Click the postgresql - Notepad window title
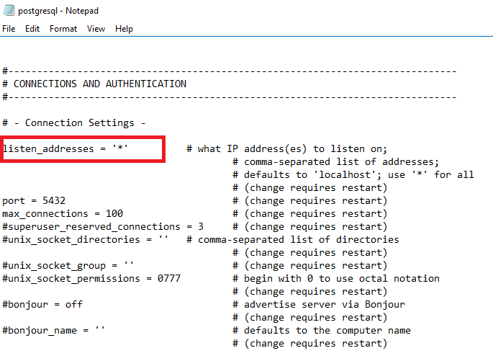493x361 pixels. (58, 11)
